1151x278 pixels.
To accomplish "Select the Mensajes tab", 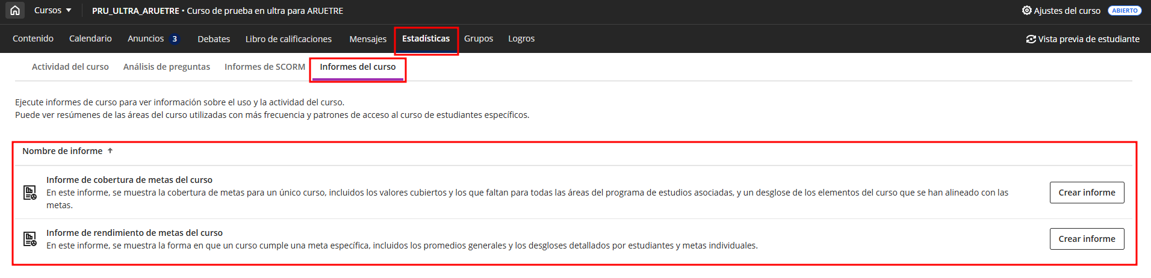I will (x=368, y=39).
